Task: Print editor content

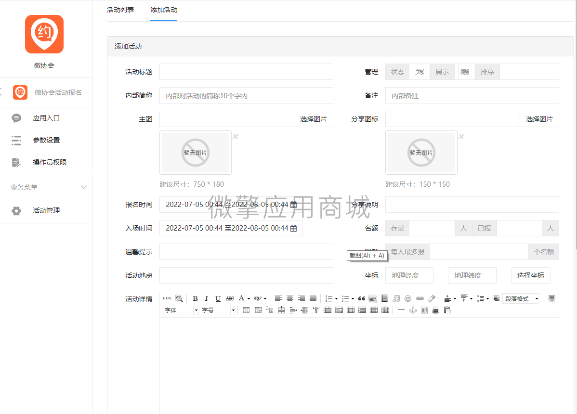Action: point(436,310)
